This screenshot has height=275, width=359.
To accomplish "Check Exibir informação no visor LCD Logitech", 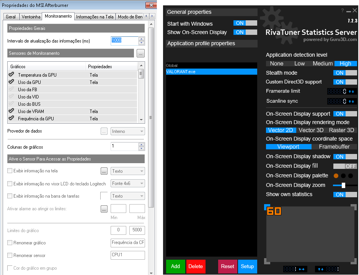I will (x=10, y=183).
